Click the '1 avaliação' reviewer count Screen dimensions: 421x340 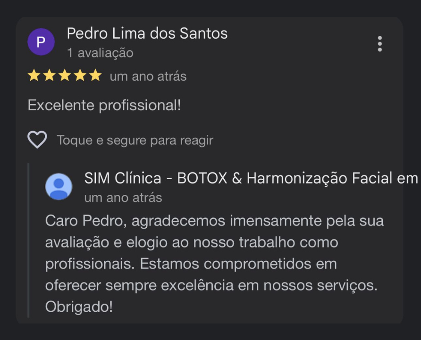point(100,53)
